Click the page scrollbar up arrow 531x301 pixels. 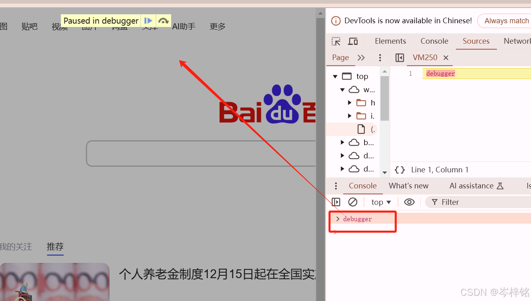[320, 13]
